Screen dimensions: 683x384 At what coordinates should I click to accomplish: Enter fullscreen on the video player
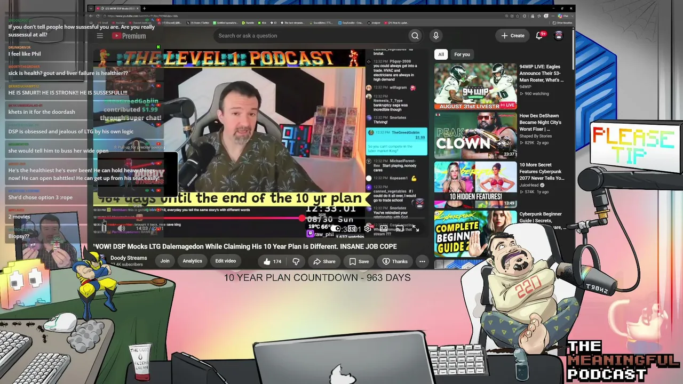point(416,228)
